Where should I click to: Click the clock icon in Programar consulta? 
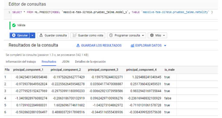click(111, 35)
